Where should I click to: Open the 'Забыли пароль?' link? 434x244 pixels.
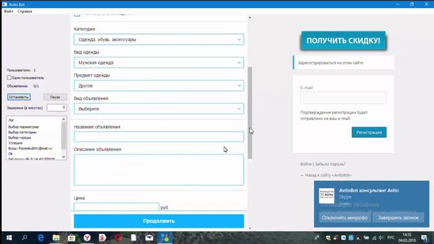pyautogui.click(x=330, y=164)
